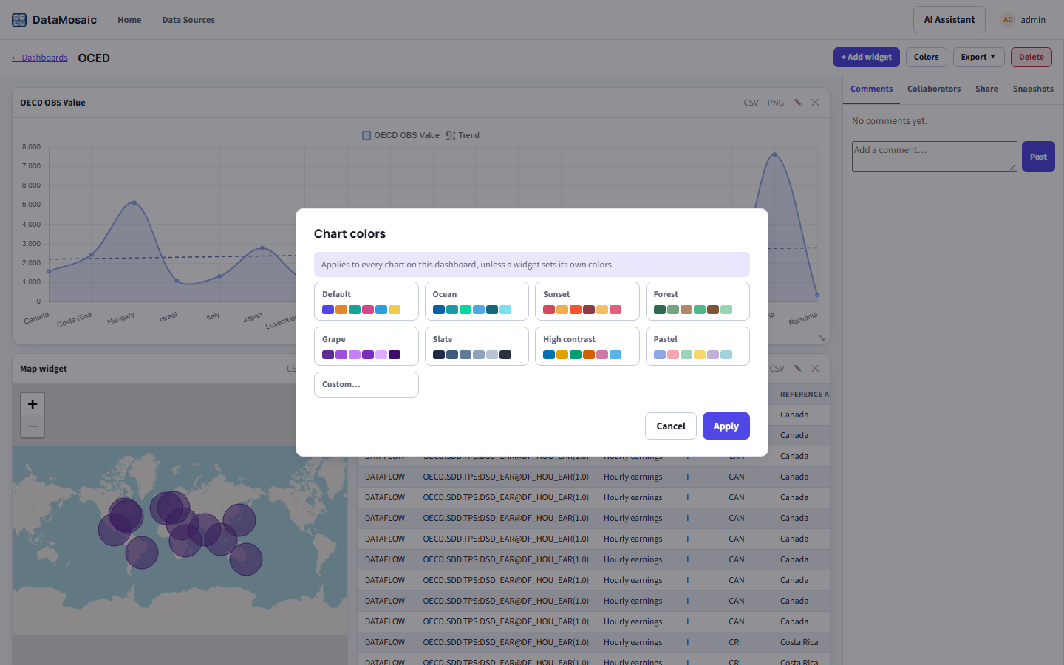Pick the Slate color palette
This screenshot has width=1064, height=665.
(477, 347)
